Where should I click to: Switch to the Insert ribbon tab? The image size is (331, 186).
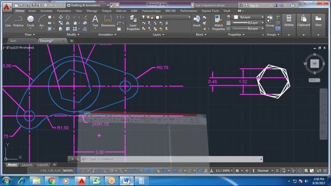(x=32, y=11)
